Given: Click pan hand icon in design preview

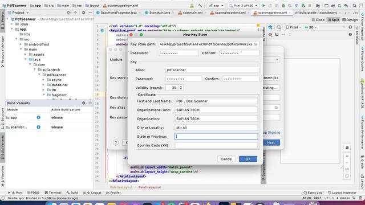Looking at the screenshot, I should (x=347, y=147).
